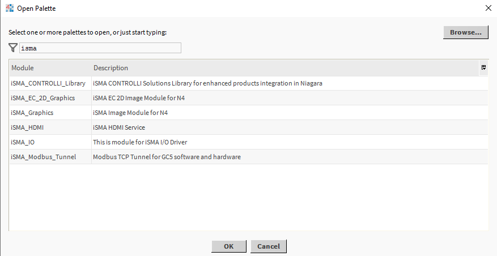Click the filter funnel icon
This screenshot has width=497, height=256.
point(13,48)
